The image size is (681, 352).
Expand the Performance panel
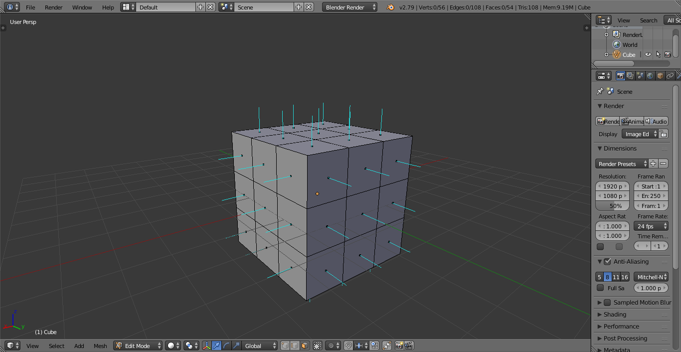621,327
